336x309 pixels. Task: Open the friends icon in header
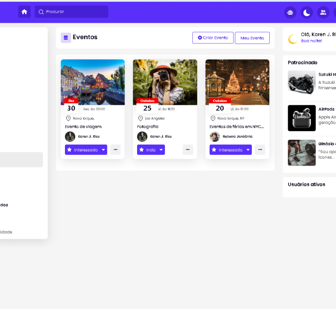pos(323,13)
